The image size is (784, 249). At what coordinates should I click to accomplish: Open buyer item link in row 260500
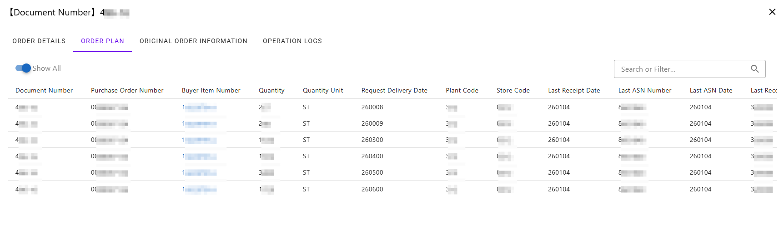tap(199, 173)
